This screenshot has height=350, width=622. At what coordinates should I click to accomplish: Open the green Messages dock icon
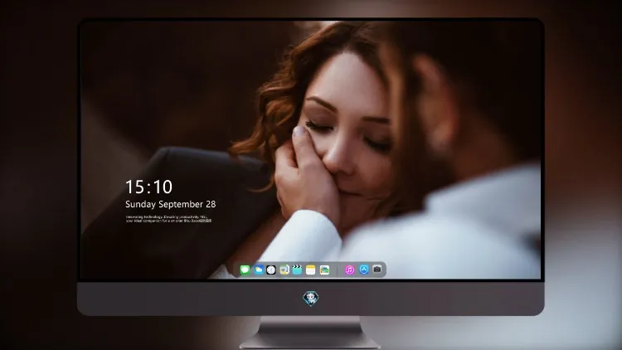click(245, 270)
